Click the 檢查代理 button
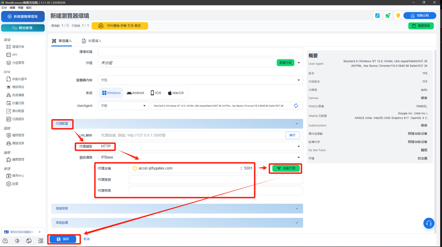The image size is (442, 247). 286,168
